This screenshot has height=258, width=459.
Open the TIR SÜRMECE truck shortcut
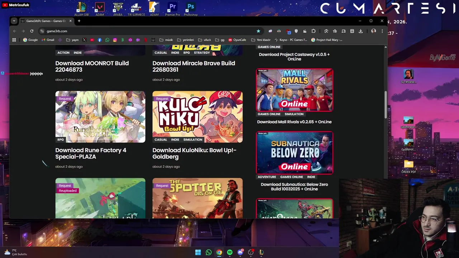coord(136,9)
